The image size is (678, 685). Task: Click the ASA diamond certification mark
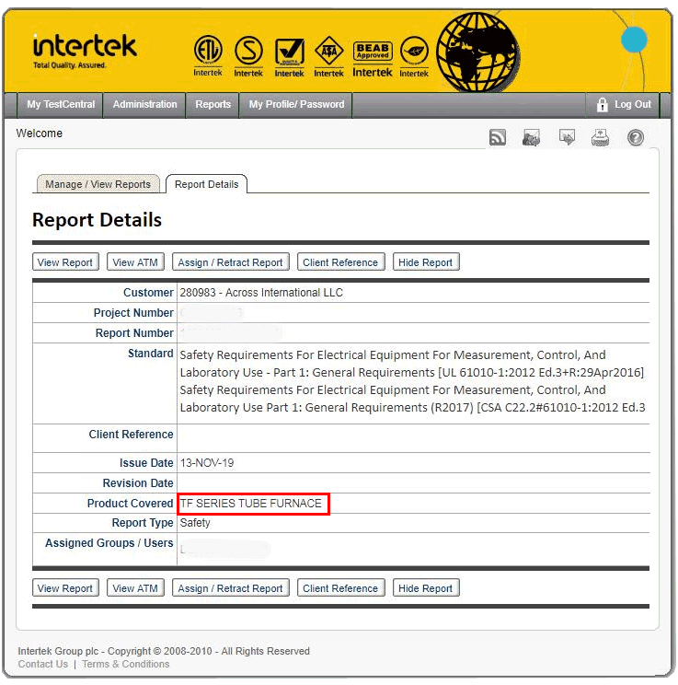coord(328,56)
